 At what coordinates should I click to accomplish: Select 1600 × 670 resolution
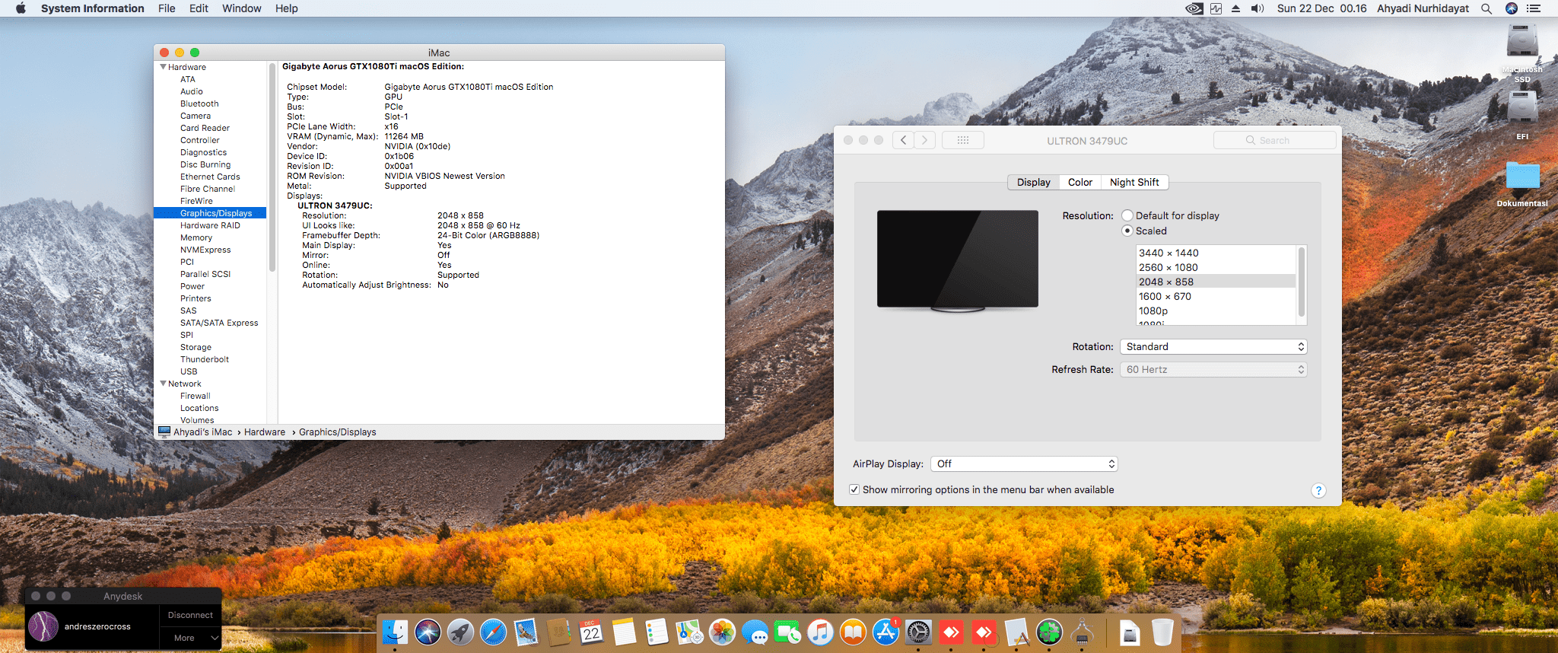point(1216,296)
